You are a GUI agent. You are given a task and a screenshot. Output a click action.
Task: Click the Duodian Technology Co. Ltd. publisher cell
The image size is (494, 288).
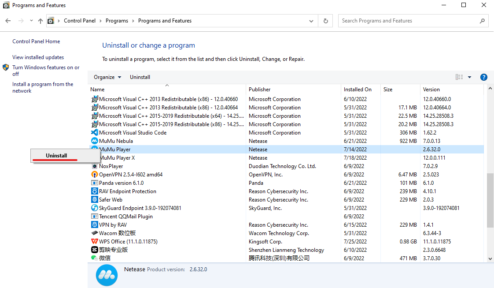point(282,166)
